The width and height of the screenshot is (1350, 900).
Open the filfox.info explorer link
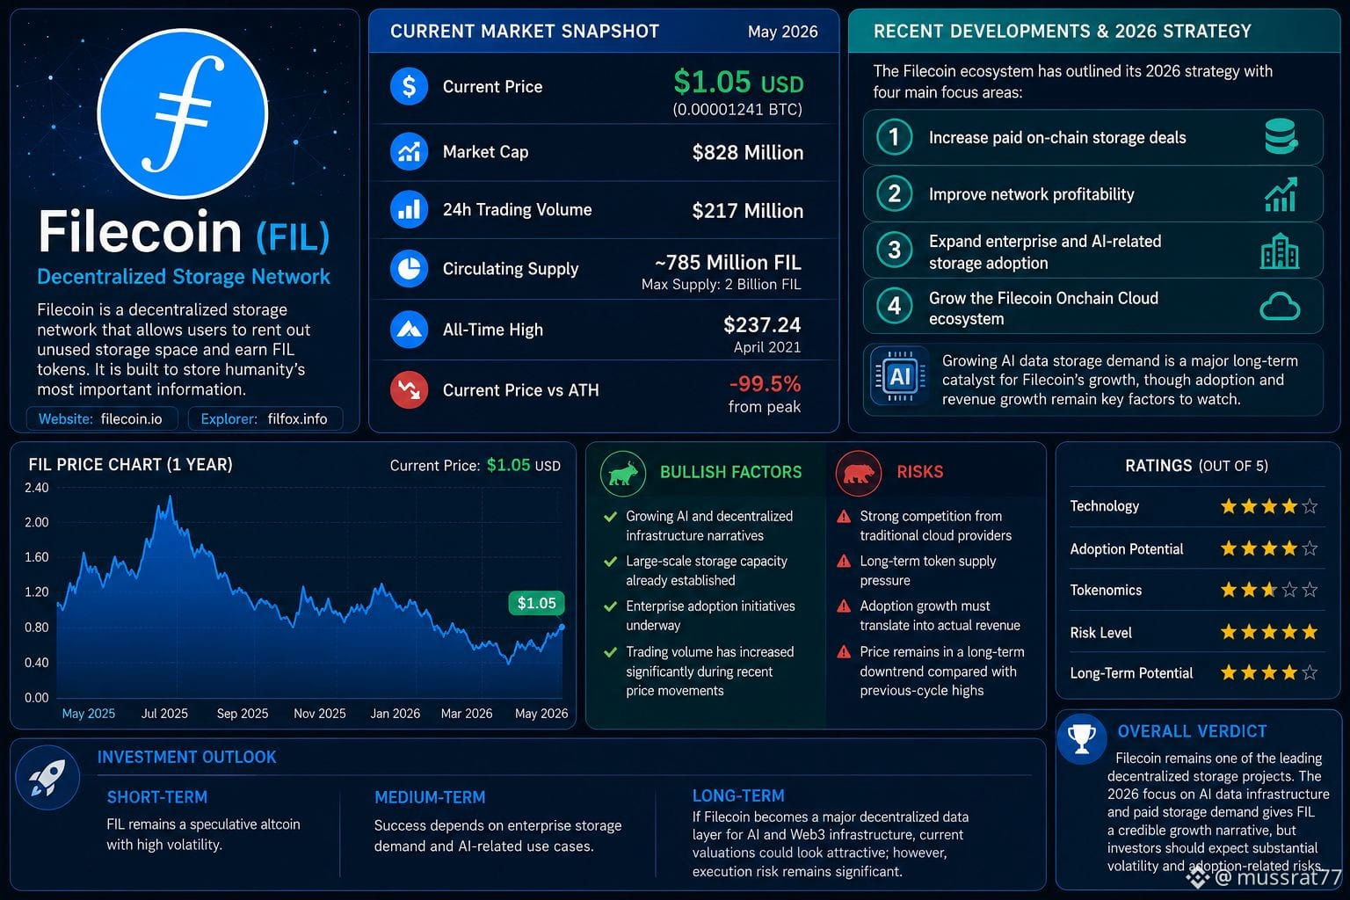[x=265, y=418]
